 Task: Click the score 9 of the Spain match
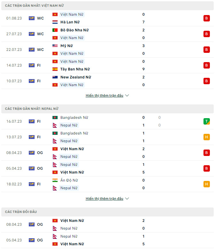(x=144, y=69)
